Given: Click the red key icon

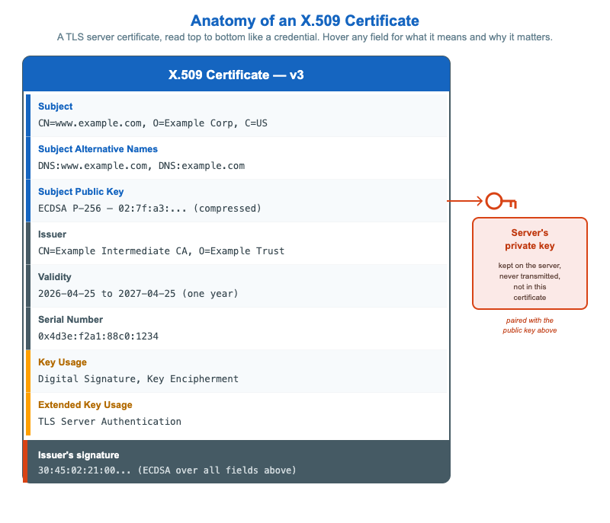Looking at the screenshot, I should 501,201.
